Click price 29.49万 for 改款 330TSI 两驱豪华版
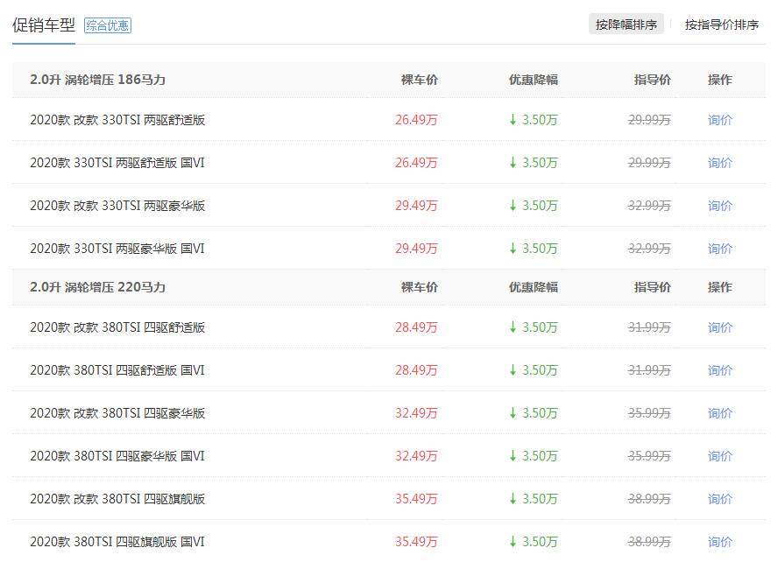This screenshot has width=778, height=562. pos(416,206)
